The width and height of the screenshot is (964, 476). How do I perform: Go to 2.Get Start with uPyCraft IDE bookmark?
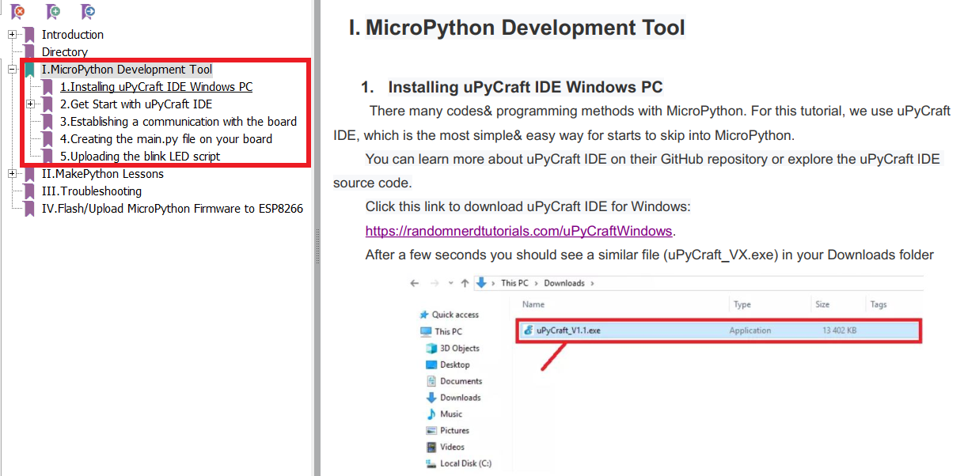pyautogui.click(x=136, y=104)
